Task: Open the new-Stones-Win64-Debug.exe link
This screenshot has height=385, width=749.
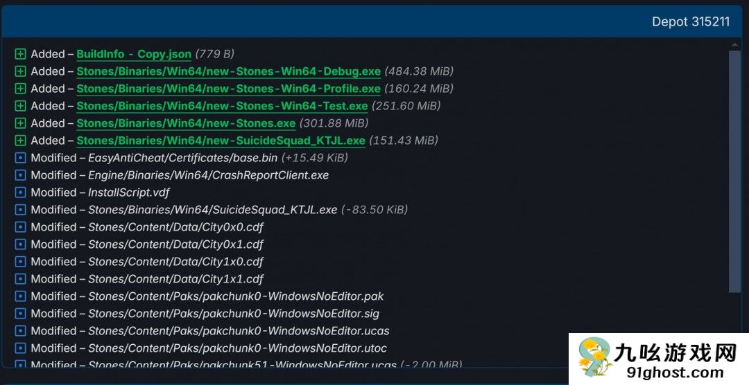Action: click(228, 71)
